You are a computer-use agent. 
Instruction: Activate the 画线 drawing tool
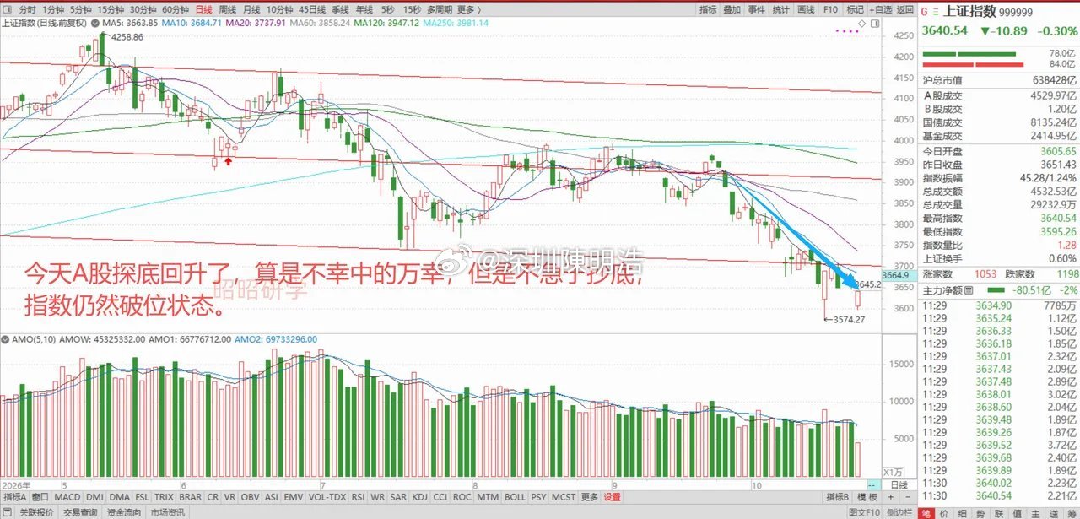(x=806, y=9)
